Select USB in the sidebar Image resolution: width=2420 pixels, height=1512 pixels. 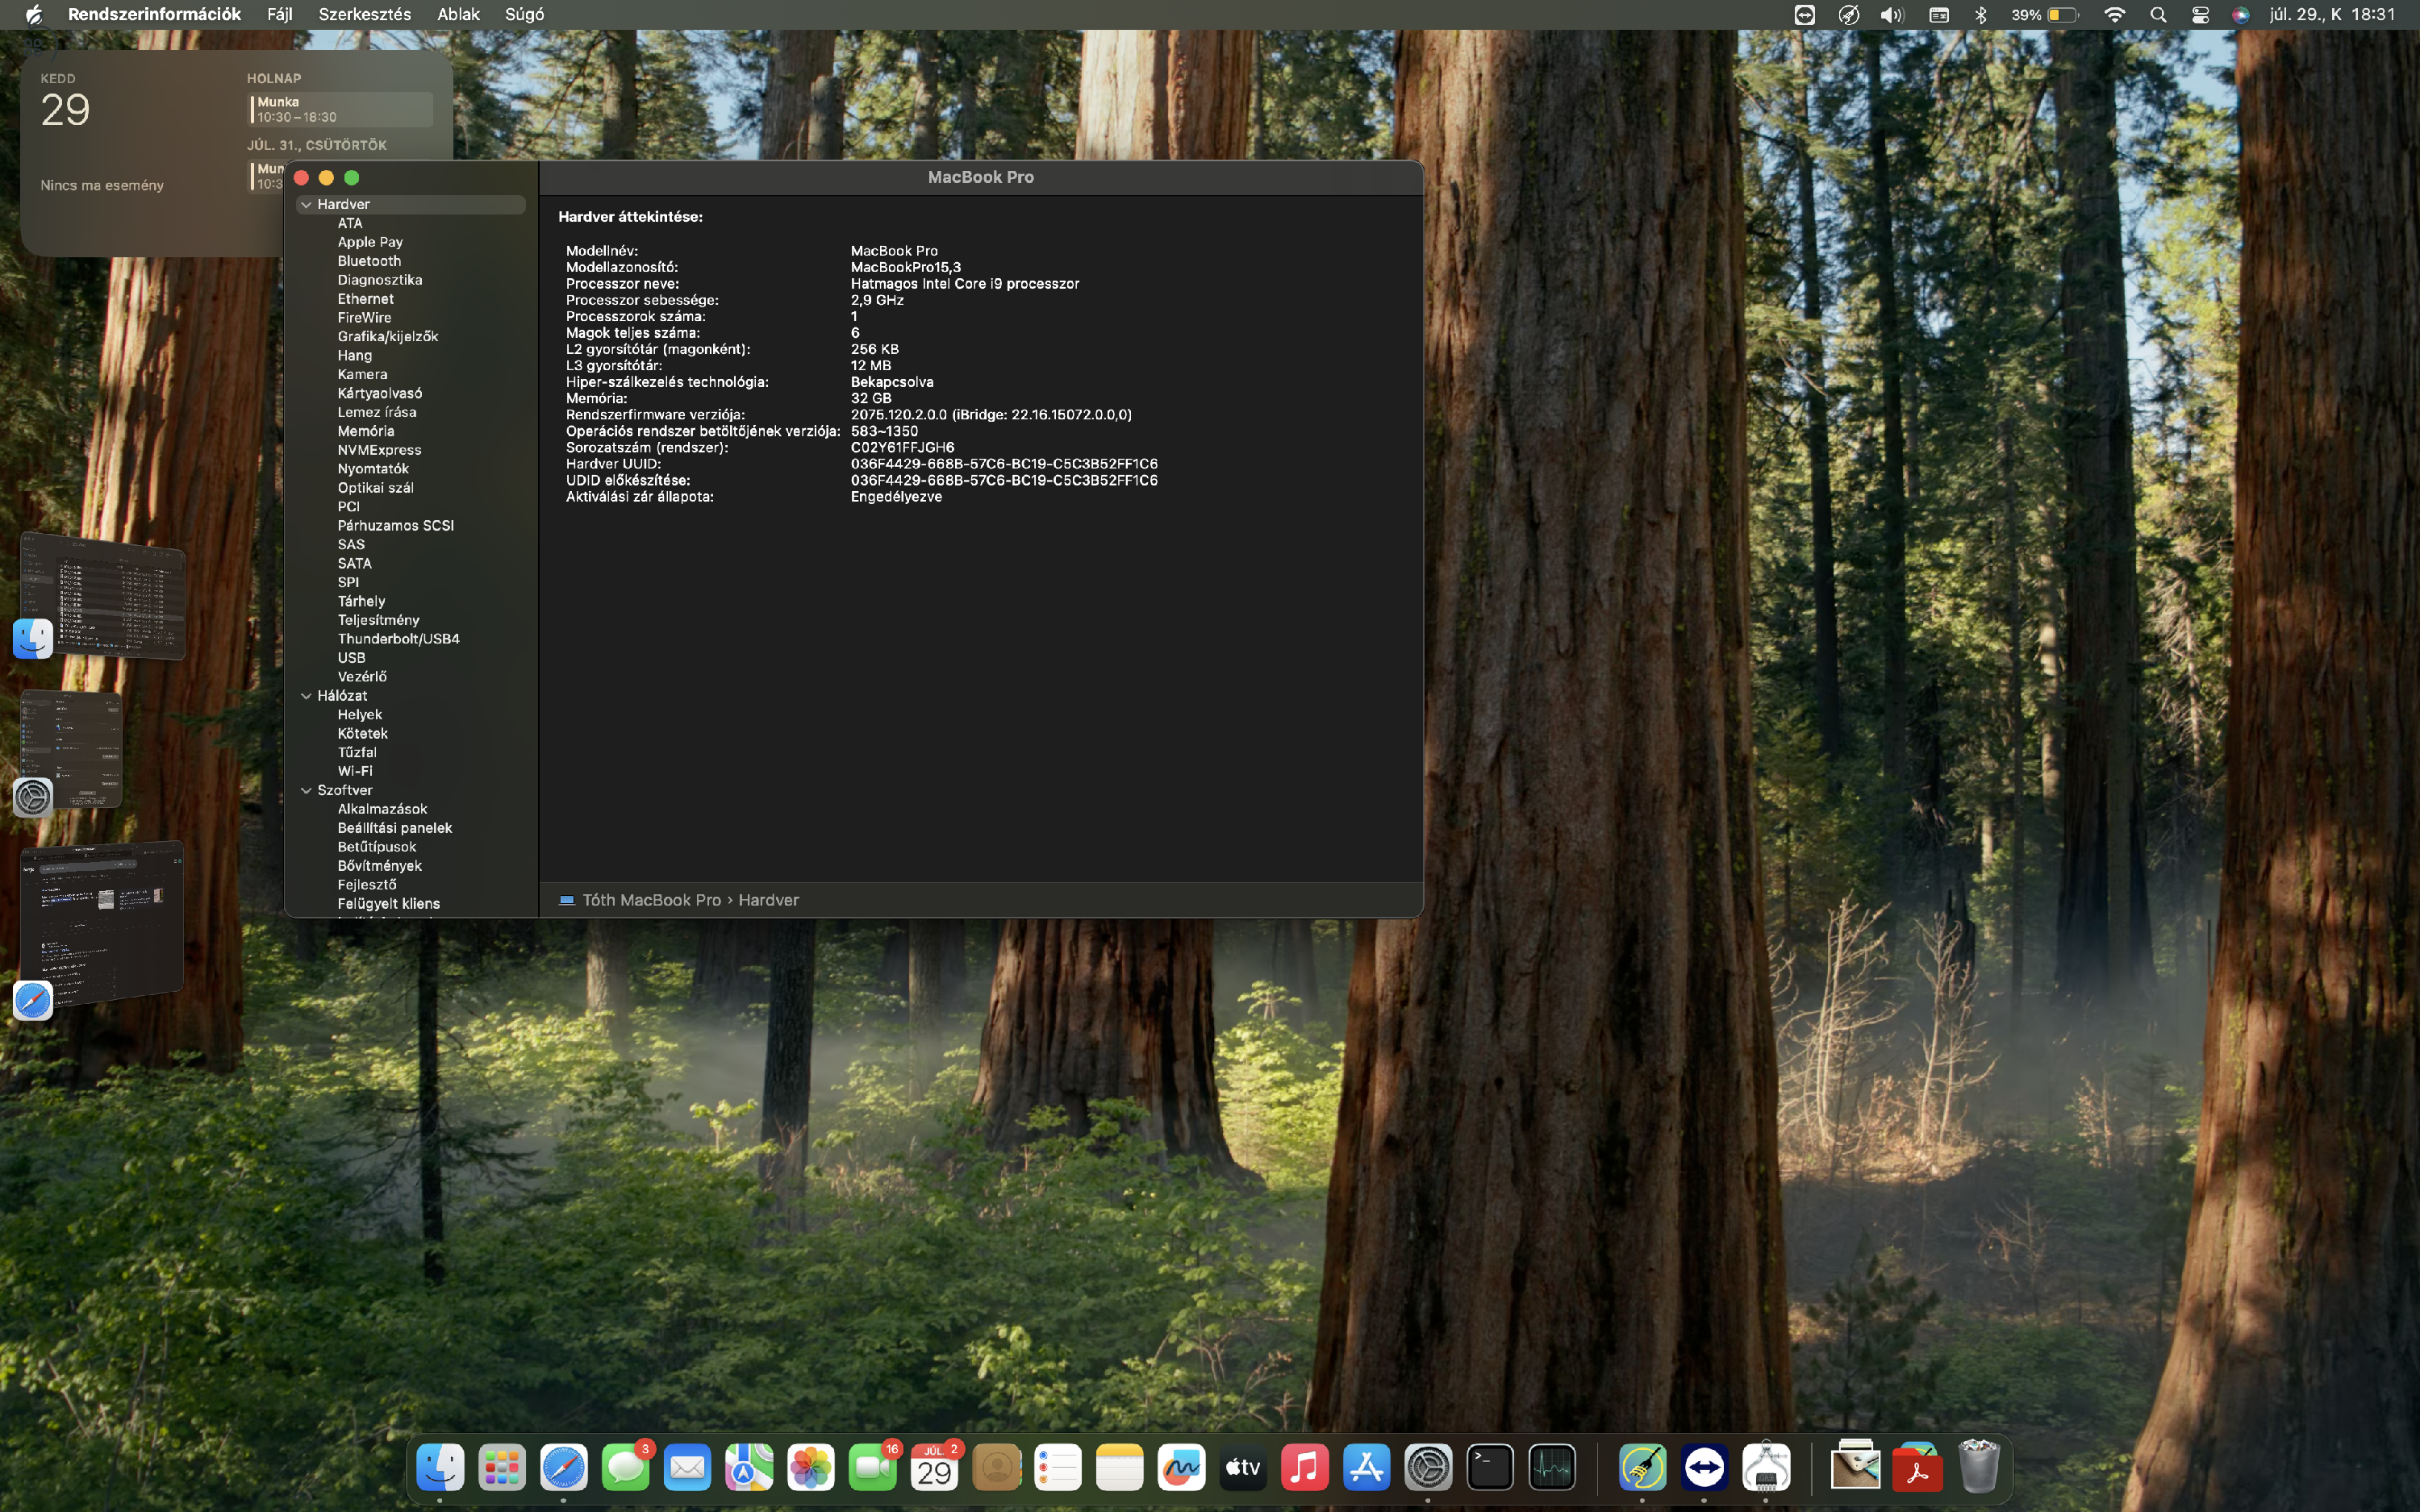[x=351, y=658]
